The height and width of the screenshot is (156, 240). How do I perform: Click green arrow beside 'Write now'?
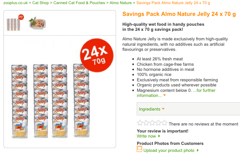(x=159, y=136)
